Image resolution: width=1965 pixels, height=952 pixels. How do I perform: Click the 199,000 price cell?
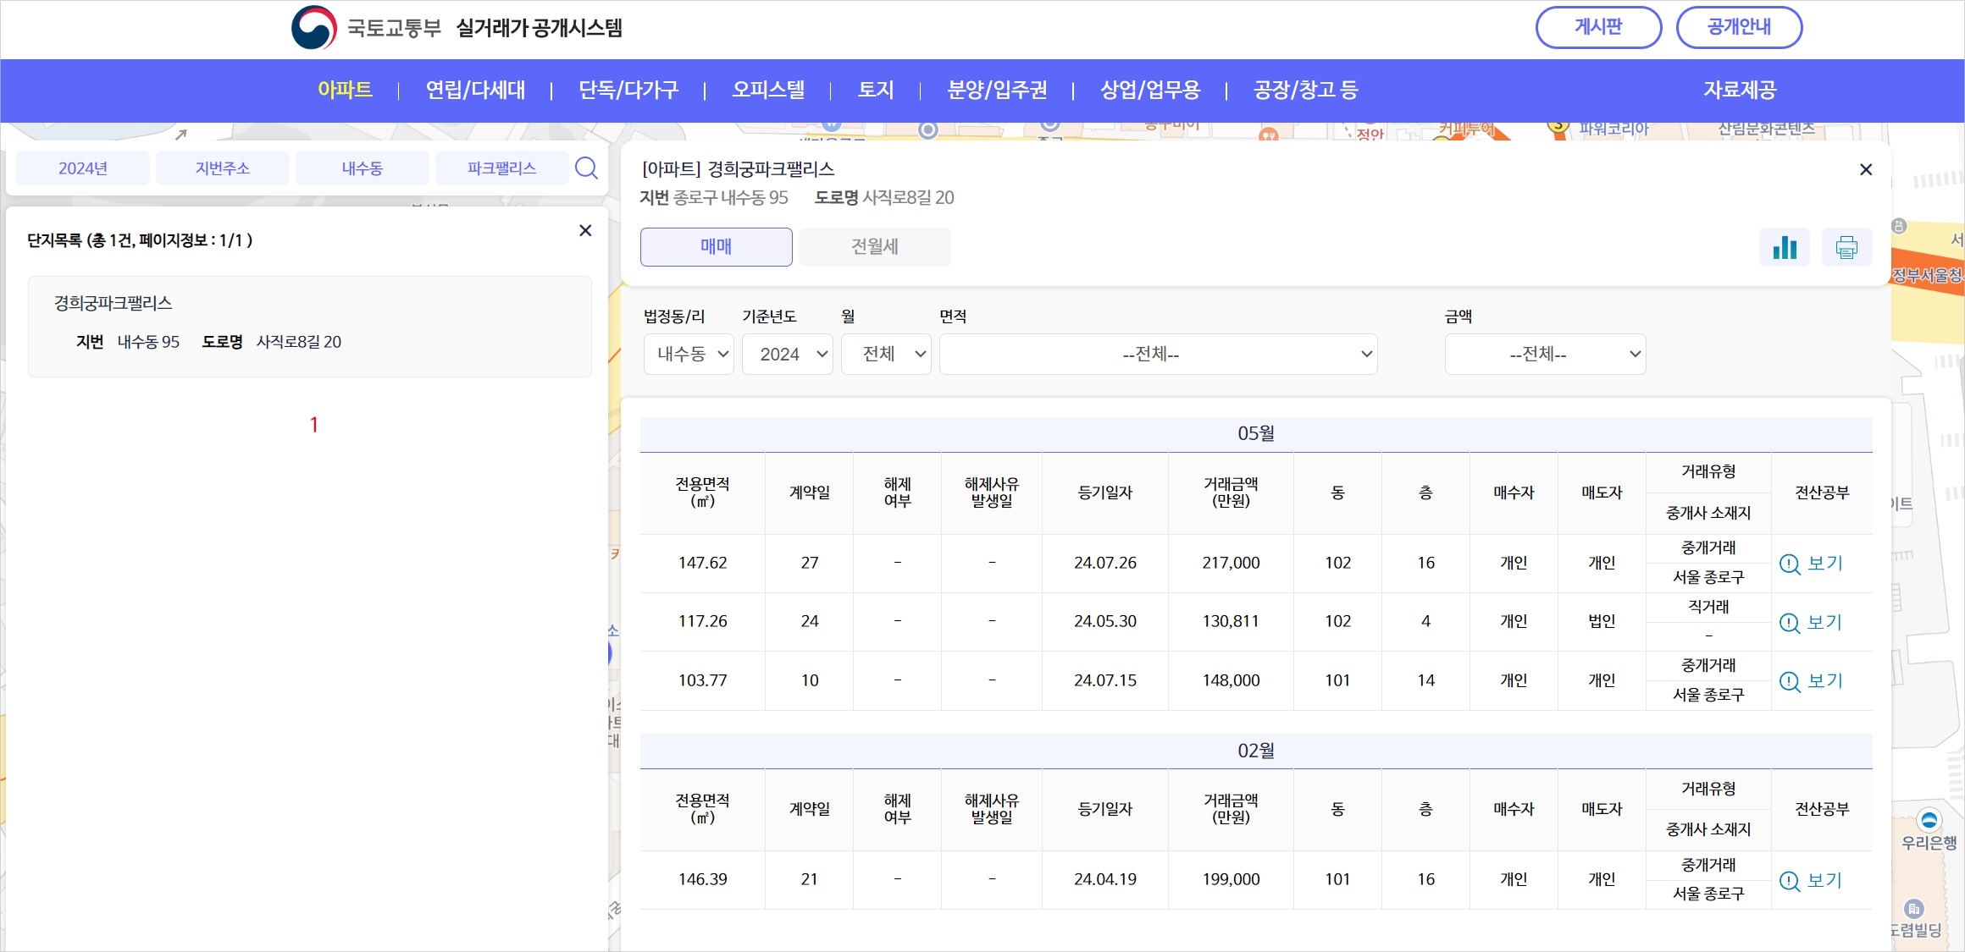click(1231, 880)
